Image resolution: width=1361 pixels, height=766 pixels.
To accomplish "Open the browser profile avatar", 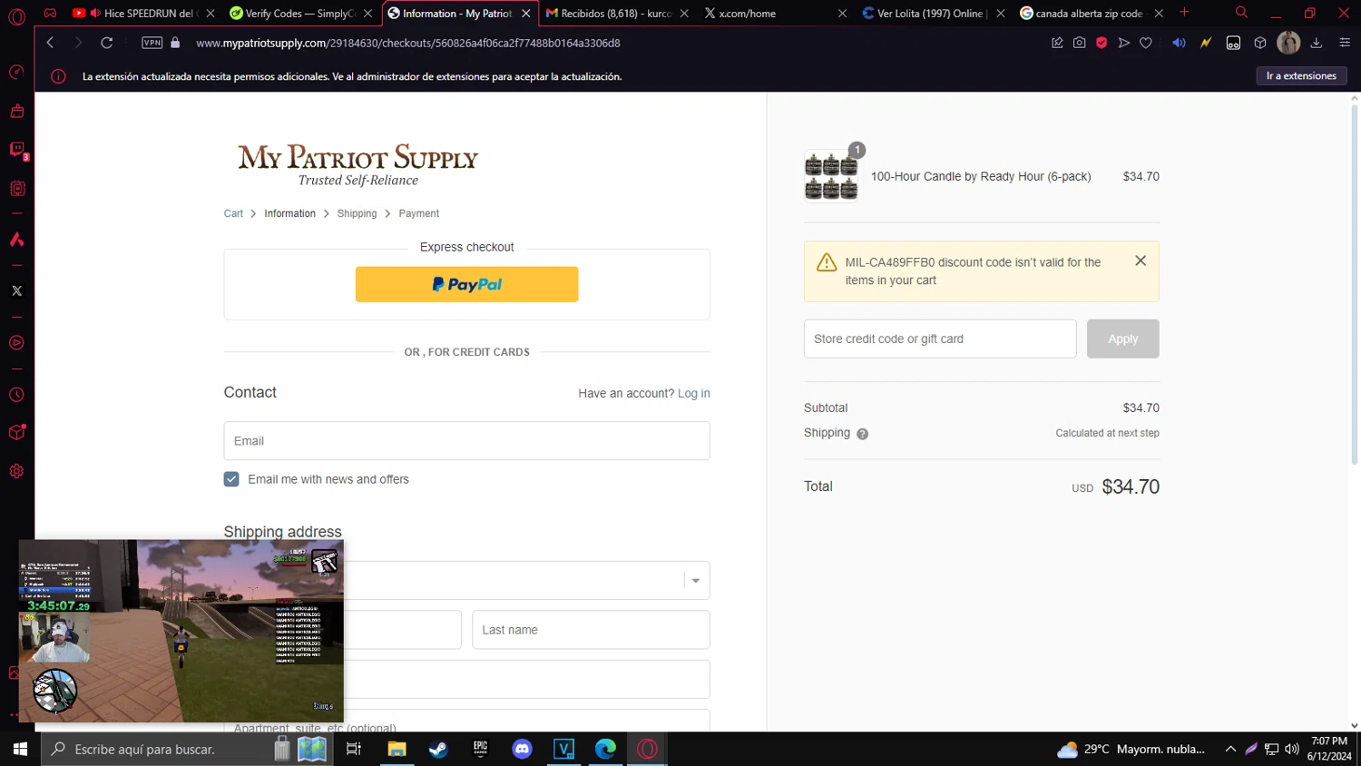I will [1288, 43].
